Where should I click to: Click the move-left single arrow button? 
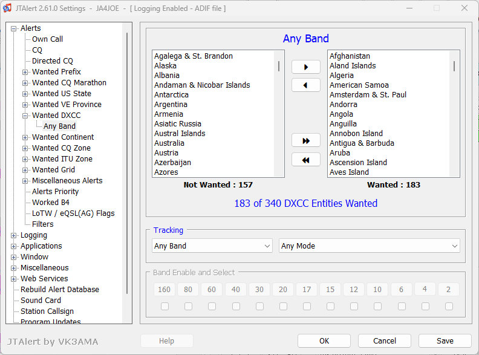pos(306,85)
